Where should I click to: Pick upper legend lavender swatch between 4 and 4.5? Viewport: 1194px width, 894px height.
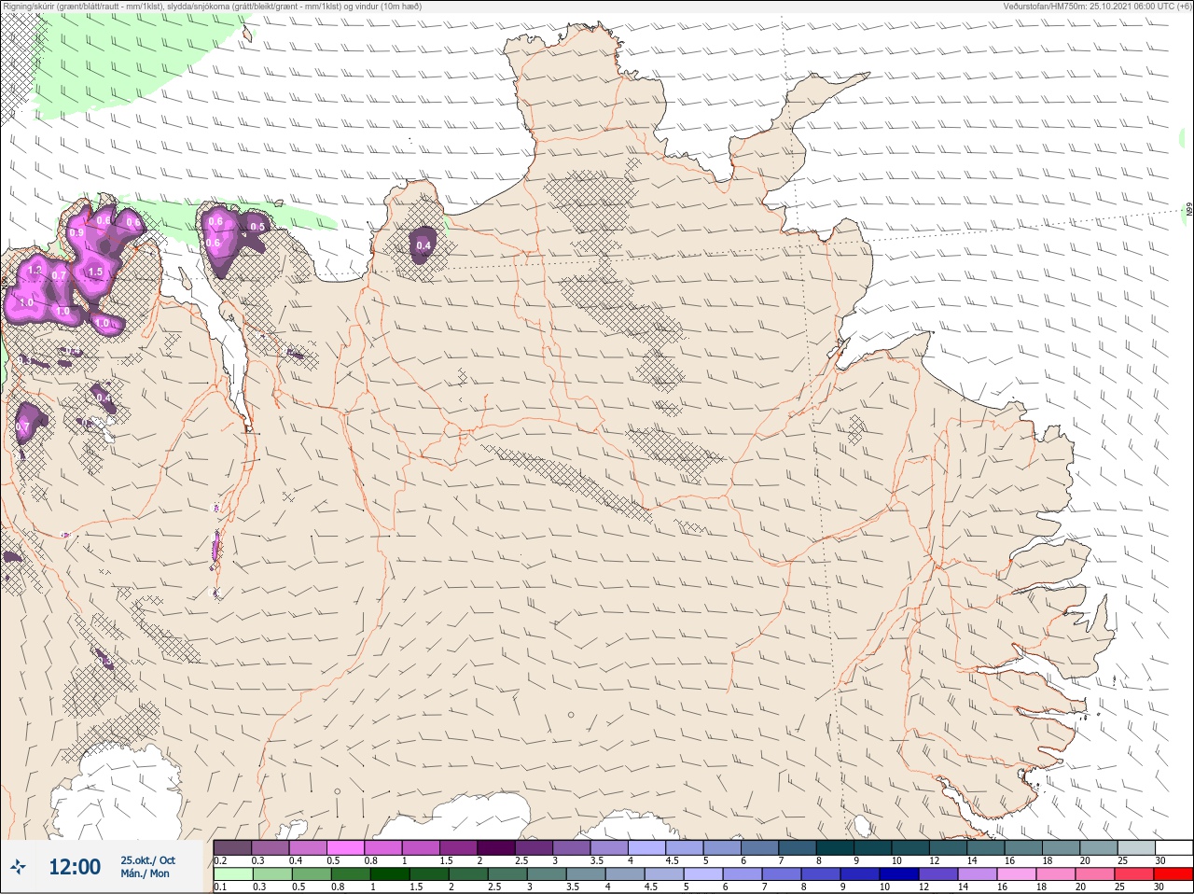(x=646, y=847)
